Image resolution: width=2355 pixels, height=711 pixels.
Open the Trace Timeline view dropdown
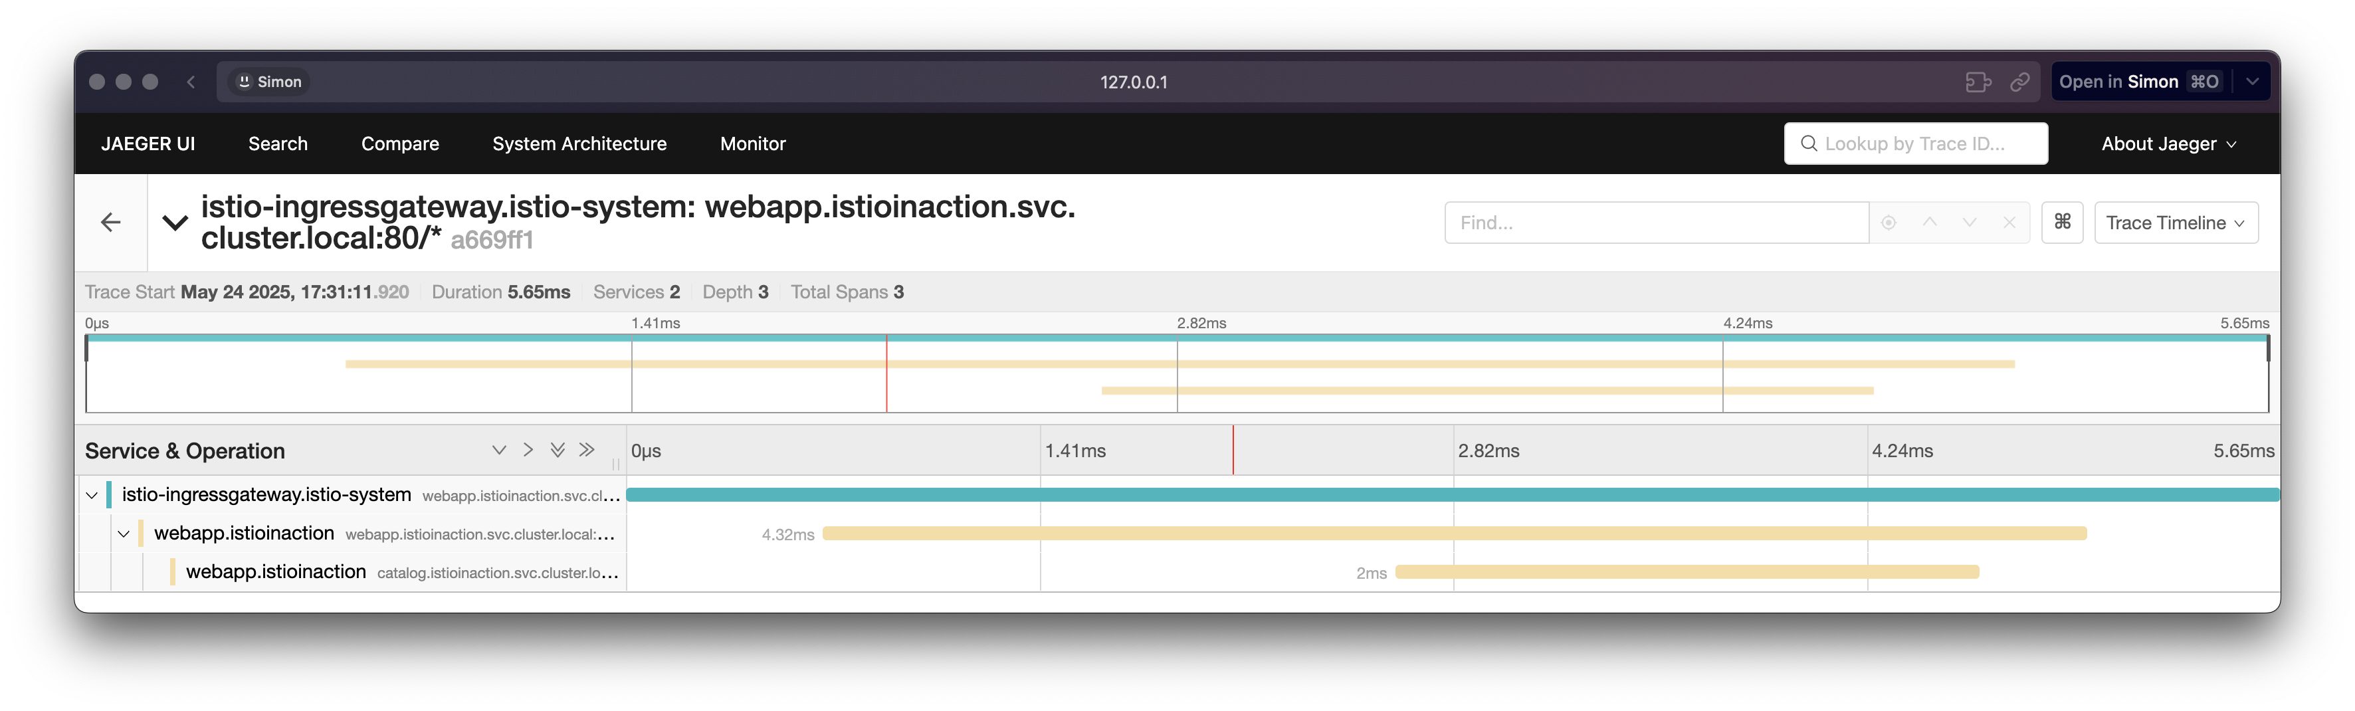pyautogui.click(x=2176, y=222)
